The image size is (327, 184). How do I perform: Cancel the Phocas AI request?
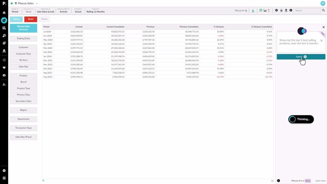[x=301, y=57]
